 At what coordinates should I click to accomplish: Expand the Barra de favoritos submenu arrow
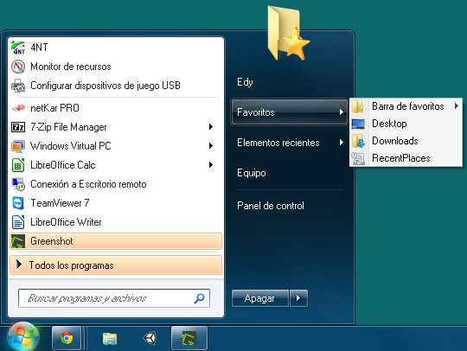[457, 105]
